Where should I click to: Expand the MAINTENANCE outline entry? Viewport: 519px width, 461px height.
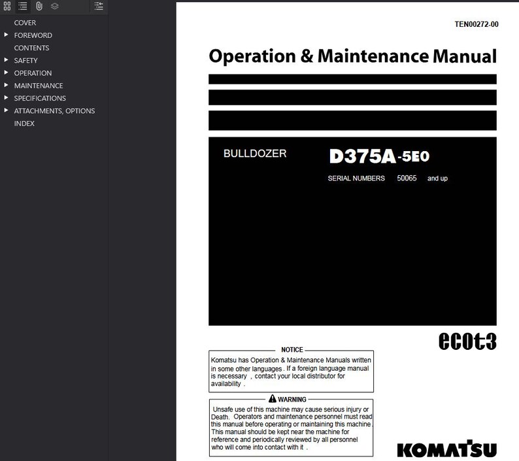point(6,85)
